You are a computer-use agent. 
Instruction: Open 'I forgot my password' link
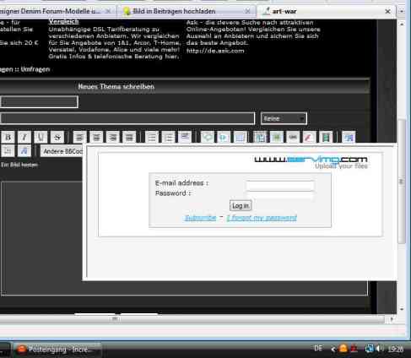tap(262, 218)
